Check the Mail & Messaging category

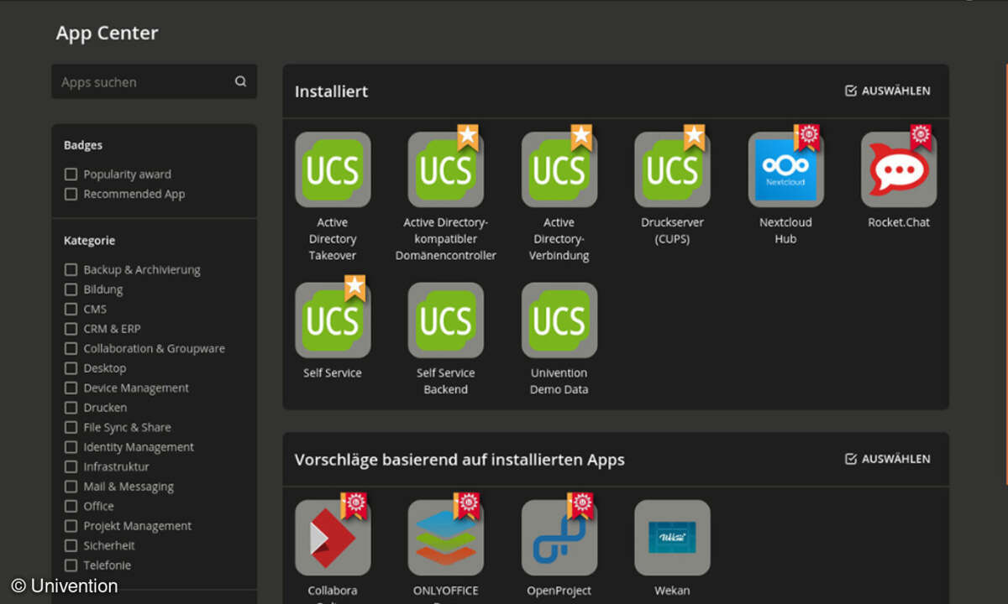tap(71, 487)
